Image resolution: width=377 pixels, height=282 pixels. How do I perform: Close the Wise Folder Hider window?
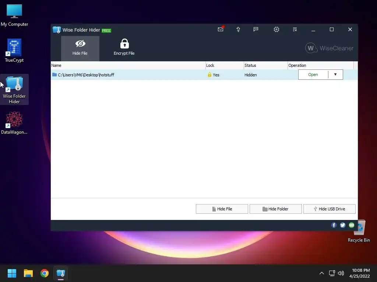point(350,29)
